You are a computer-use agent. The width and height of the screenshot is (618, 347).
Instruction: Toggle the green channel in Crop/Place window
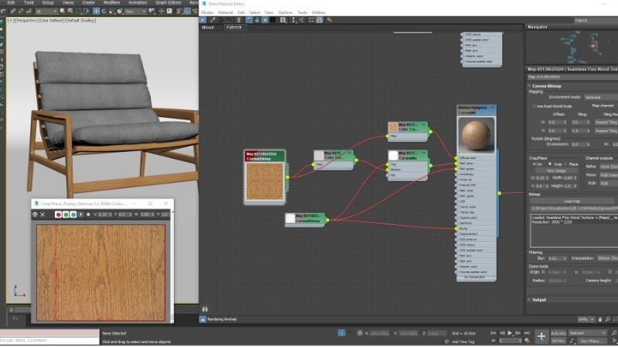66,214
